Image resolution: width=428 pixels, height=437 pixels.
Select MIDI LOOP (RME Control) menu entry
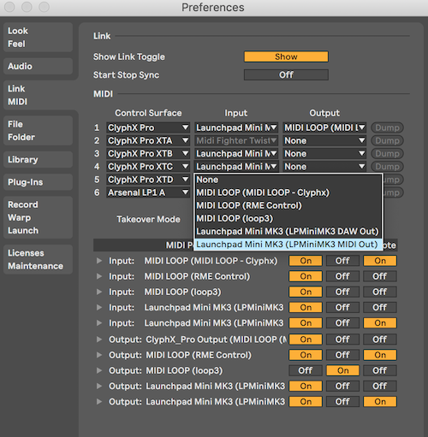[x=288, y=205]
